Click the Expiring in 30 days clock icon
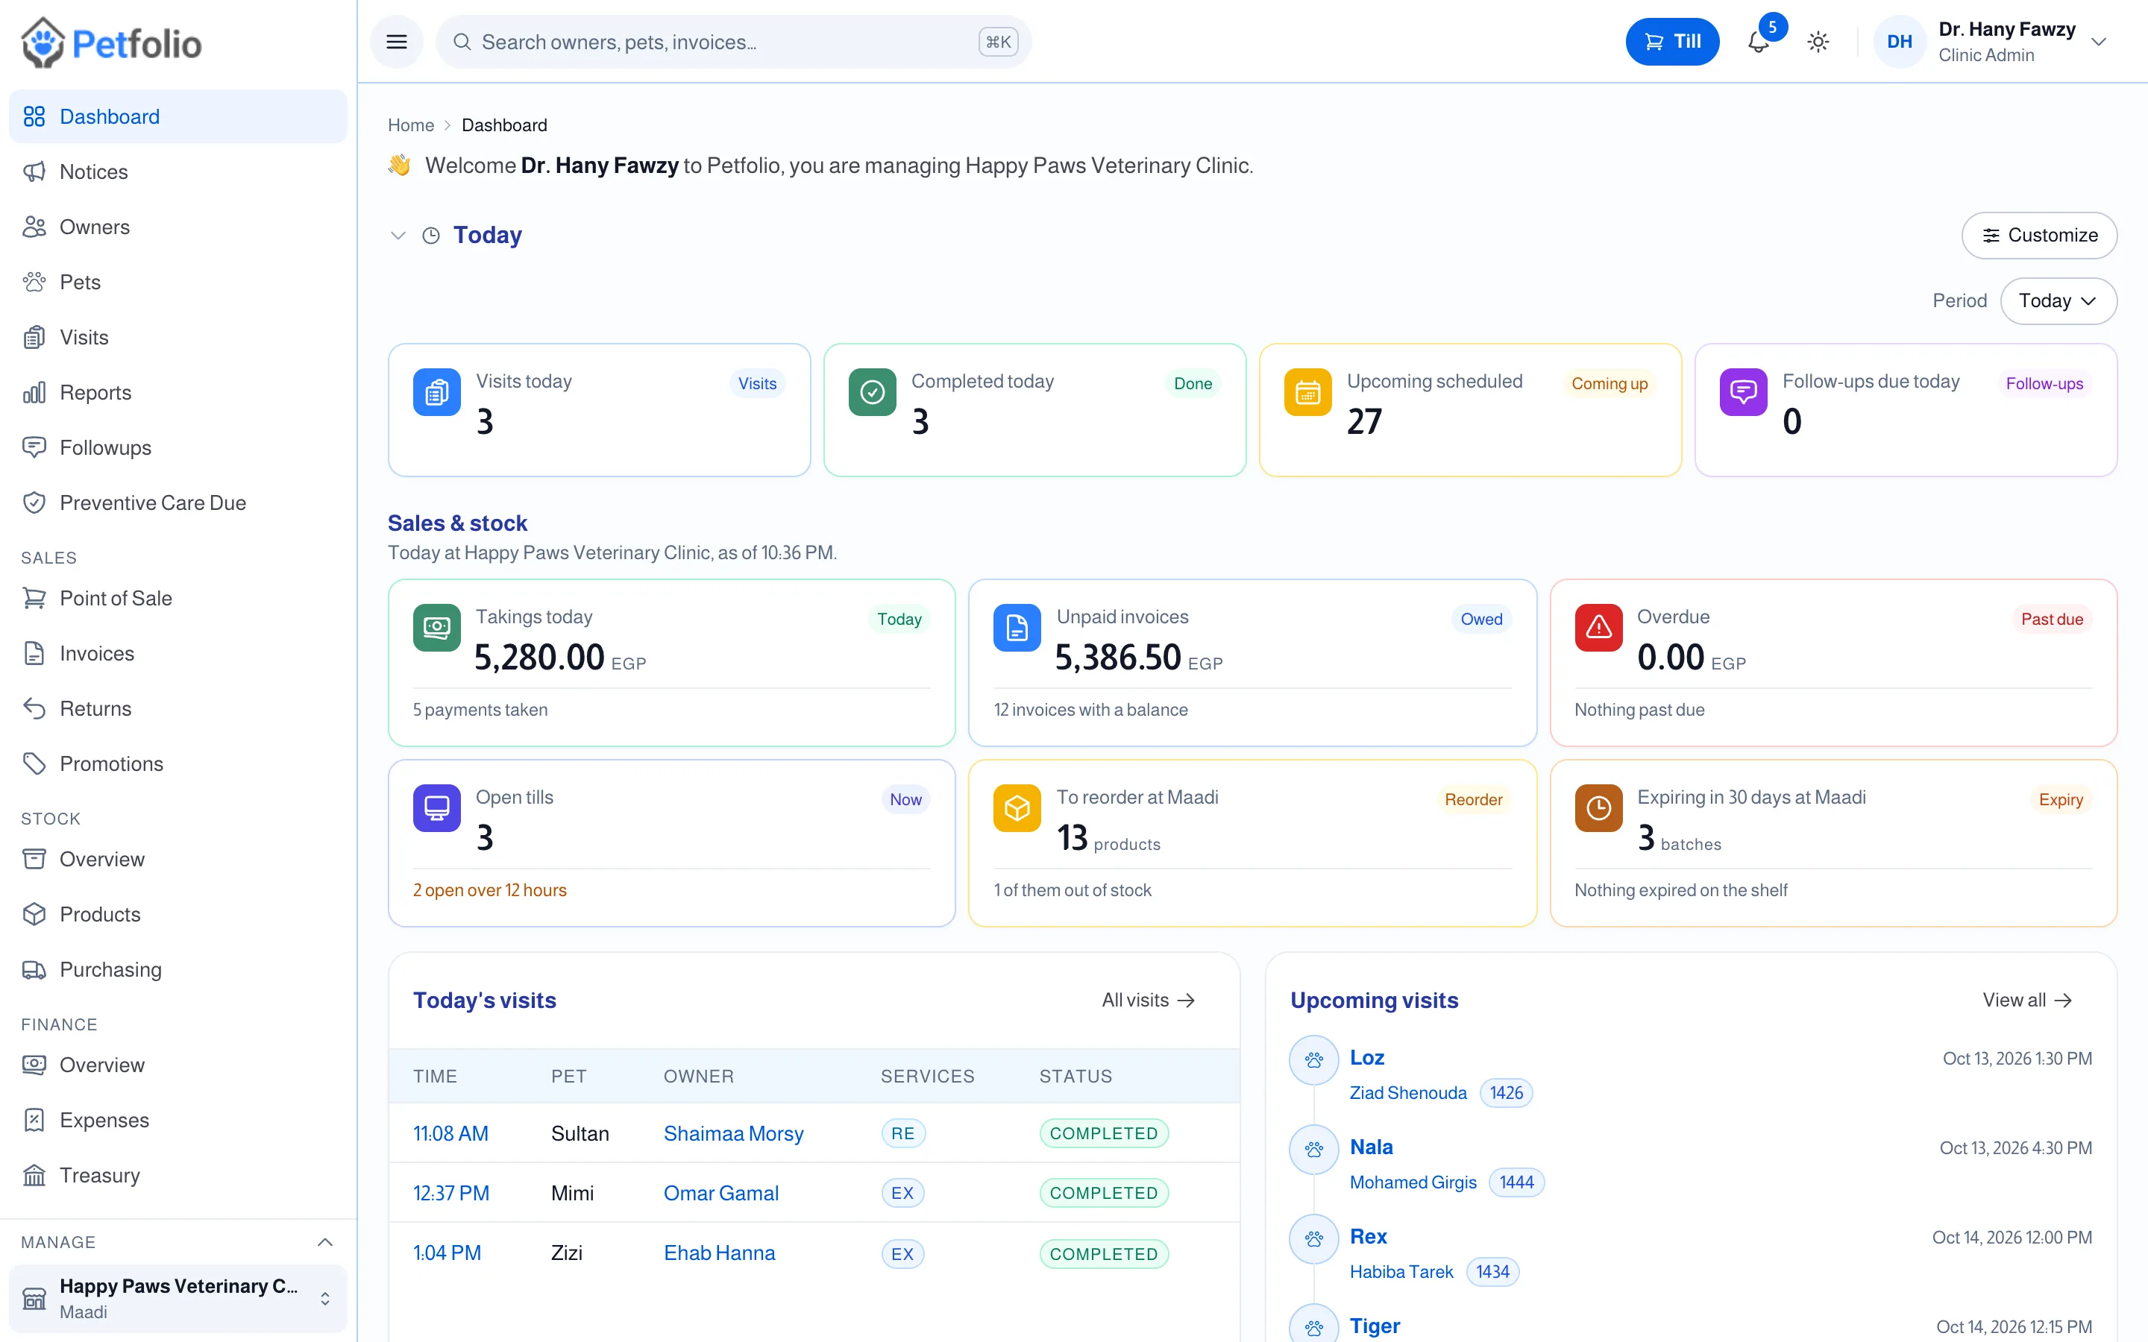Screen dimensions: 2148x1342 click(1598, 807)
